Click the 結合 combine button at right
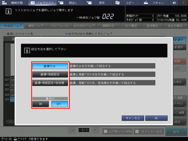Image resolution: width=188 pixels, height=141 pixels. (180, 122)
